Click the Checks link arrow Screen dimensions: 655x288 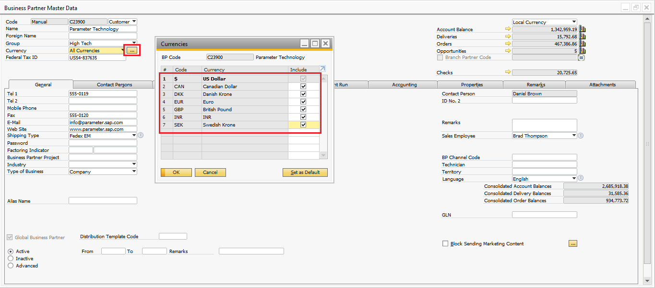tap(508, 72)
